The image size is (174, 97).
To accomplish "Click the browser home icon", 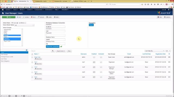I will point(155,4).
